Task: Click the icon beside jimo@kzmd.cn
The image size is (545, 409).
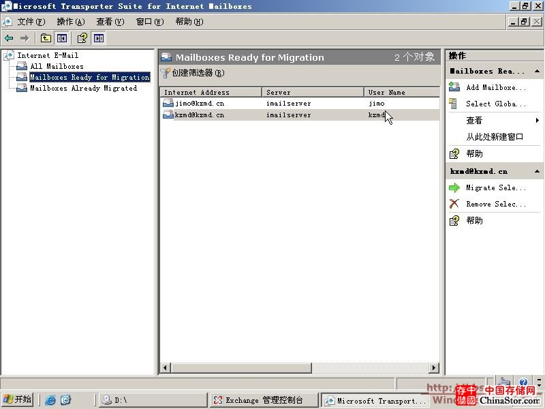Action: pyautogui.click(x=168, y=103)
